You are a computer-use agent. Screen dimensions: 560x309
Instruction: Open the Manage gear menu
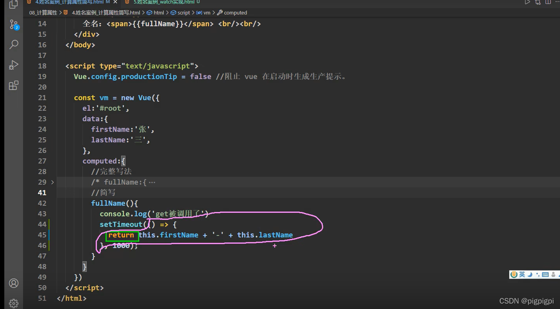(14, 303)
